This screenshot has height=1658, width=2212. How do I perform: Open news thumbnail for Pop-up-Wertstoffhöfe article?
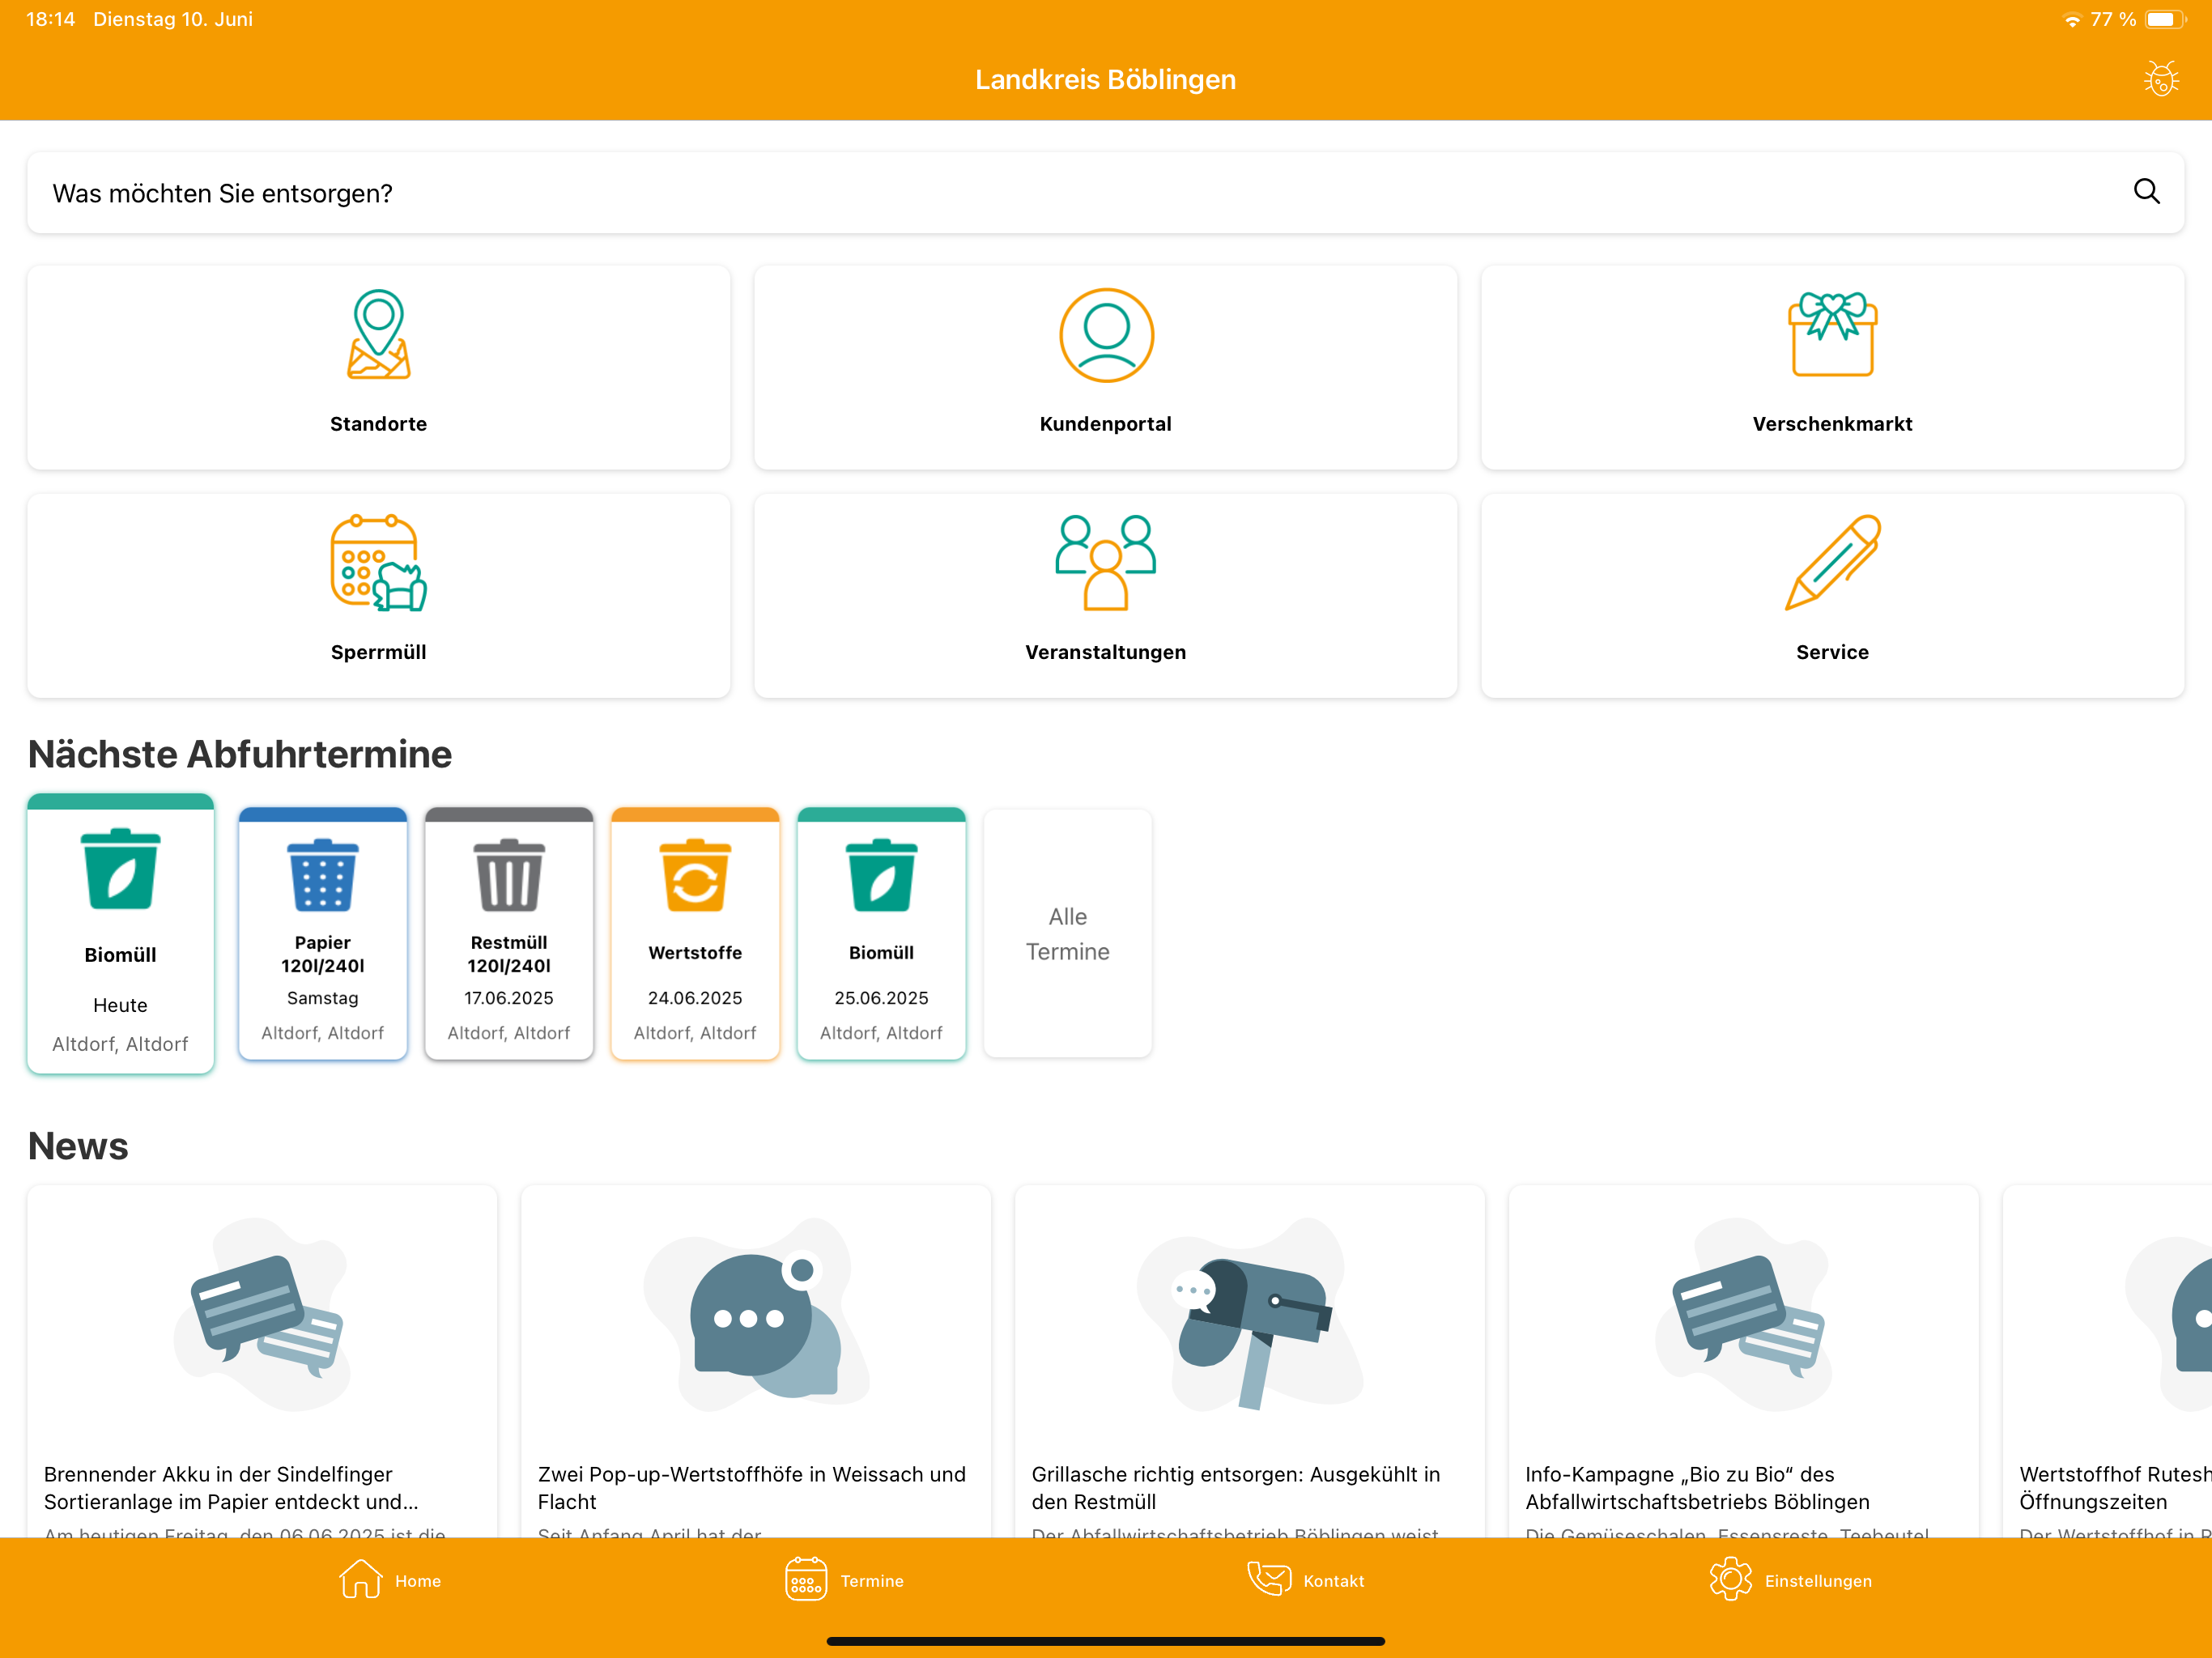[x=756, y=1313]
